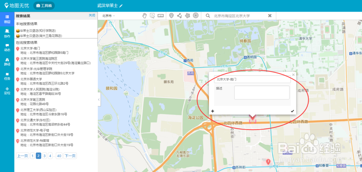Click the 圆明园 subway station icon
This screenshot has height=172, width=362.
245,57
